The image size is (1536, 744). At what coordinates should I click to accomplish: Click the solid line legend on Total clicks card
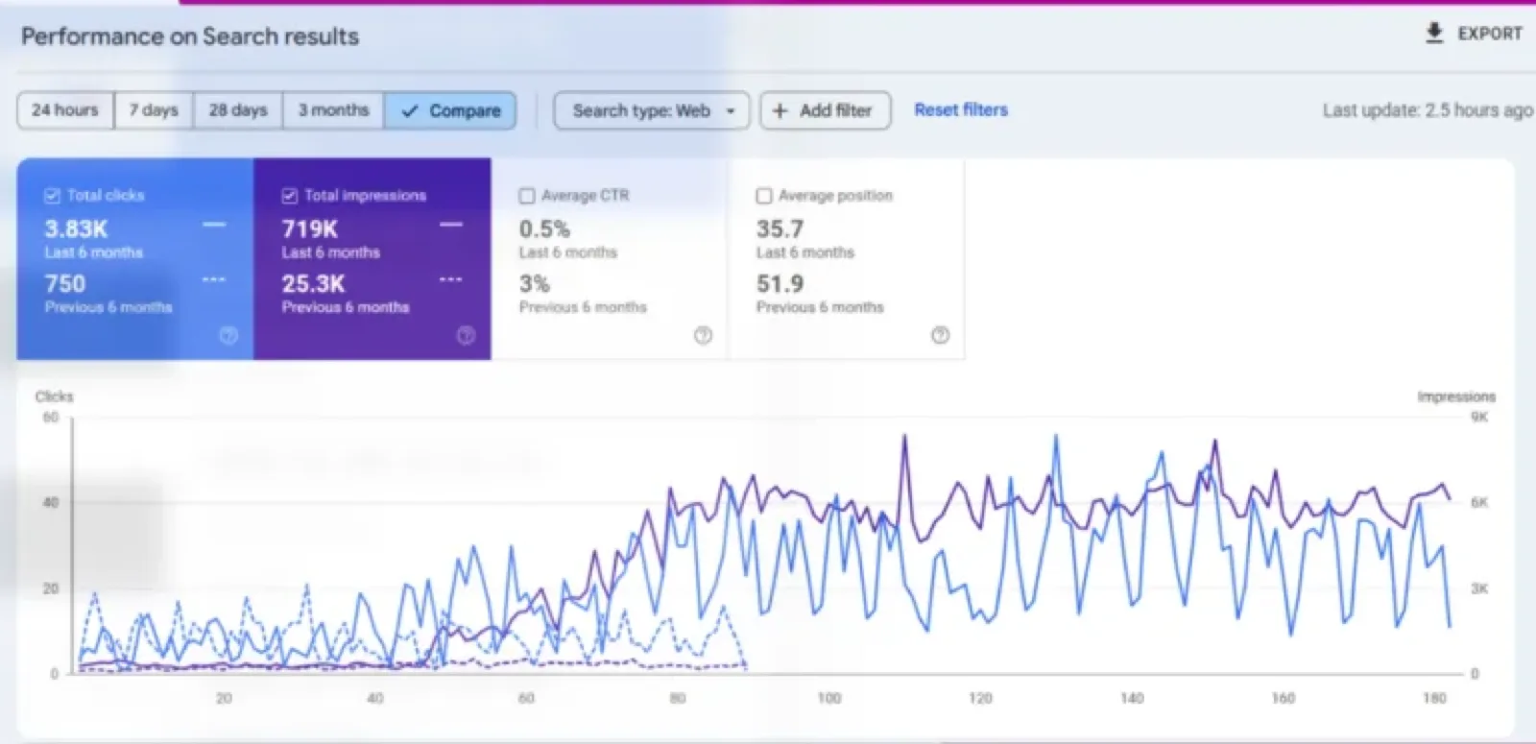214,225
